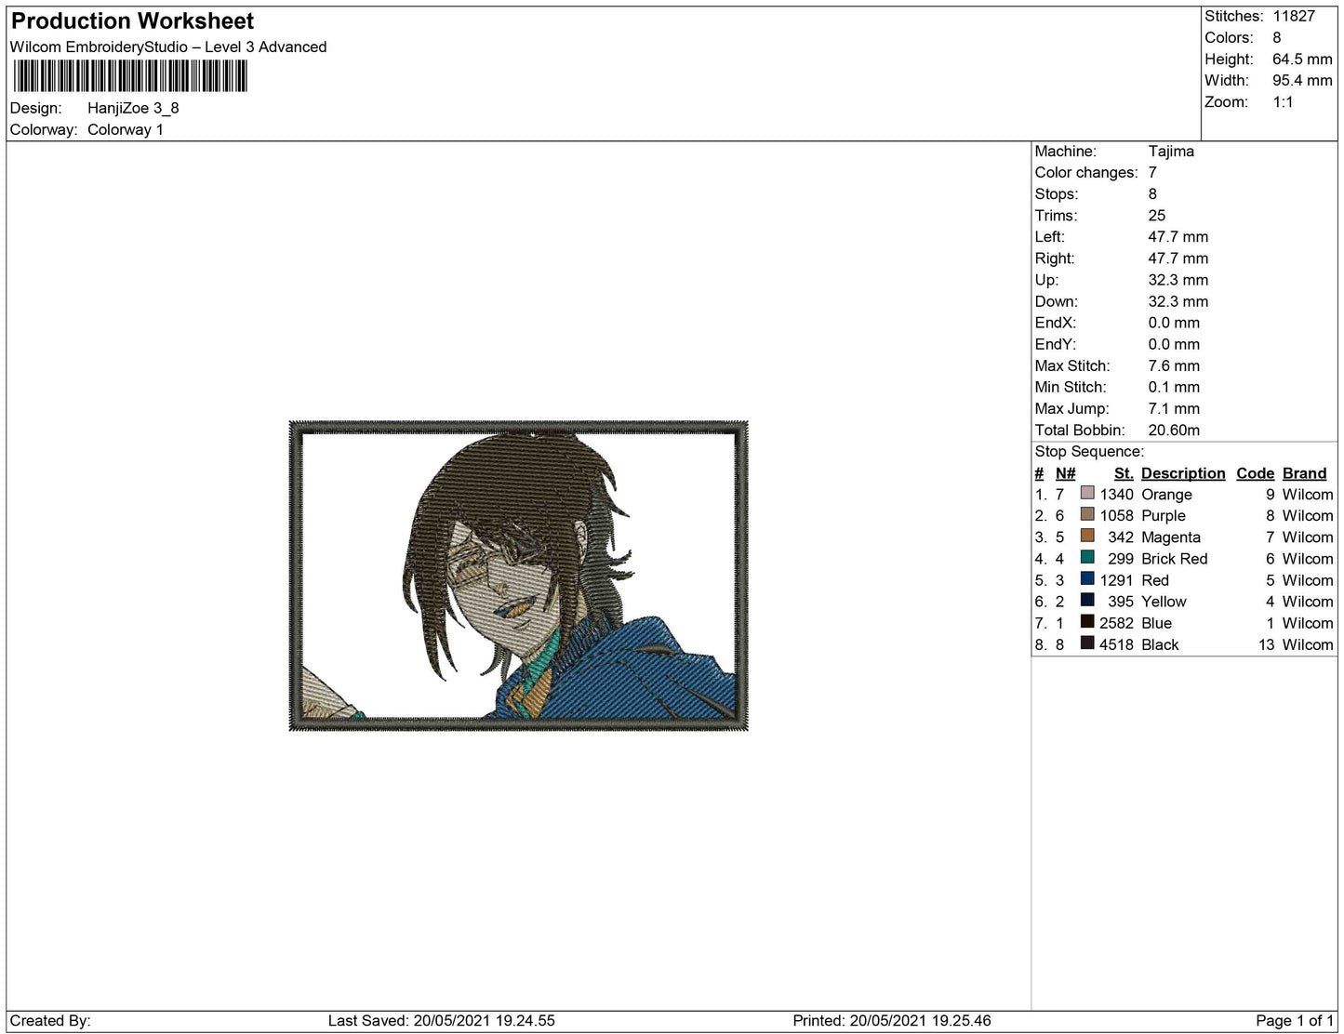
Task: Click the 'Code' column header
Action: pyautogui.click(x=1255, y=473)
